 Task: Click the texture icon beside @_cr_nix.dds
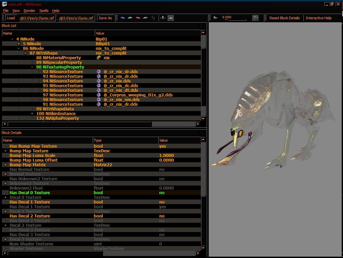pos(99,81)
